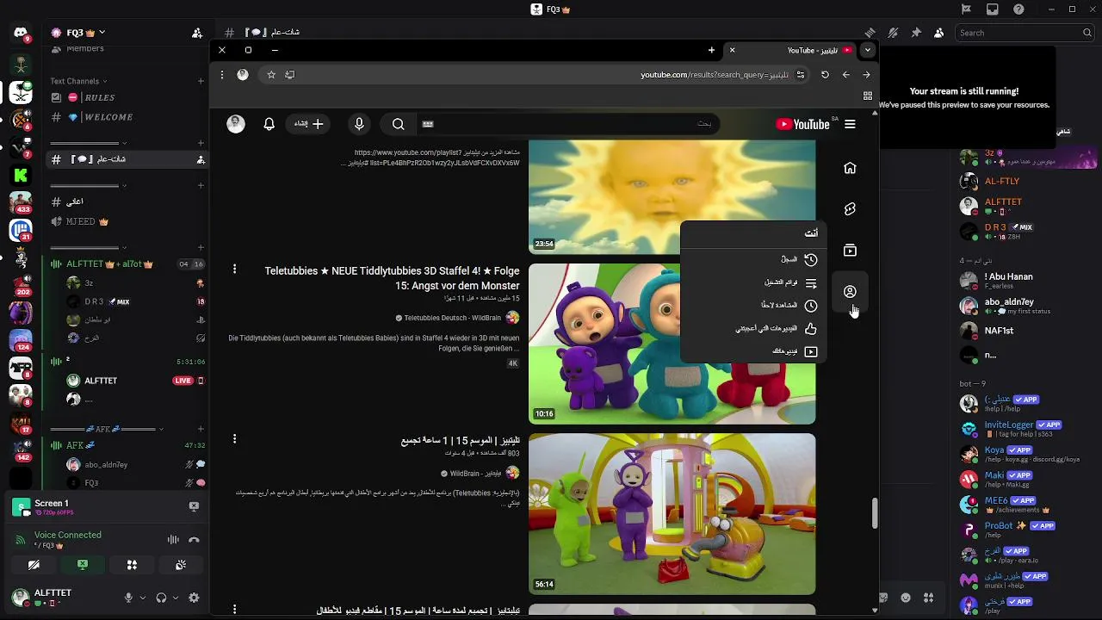Toggle Discord microphone mute

128,598
